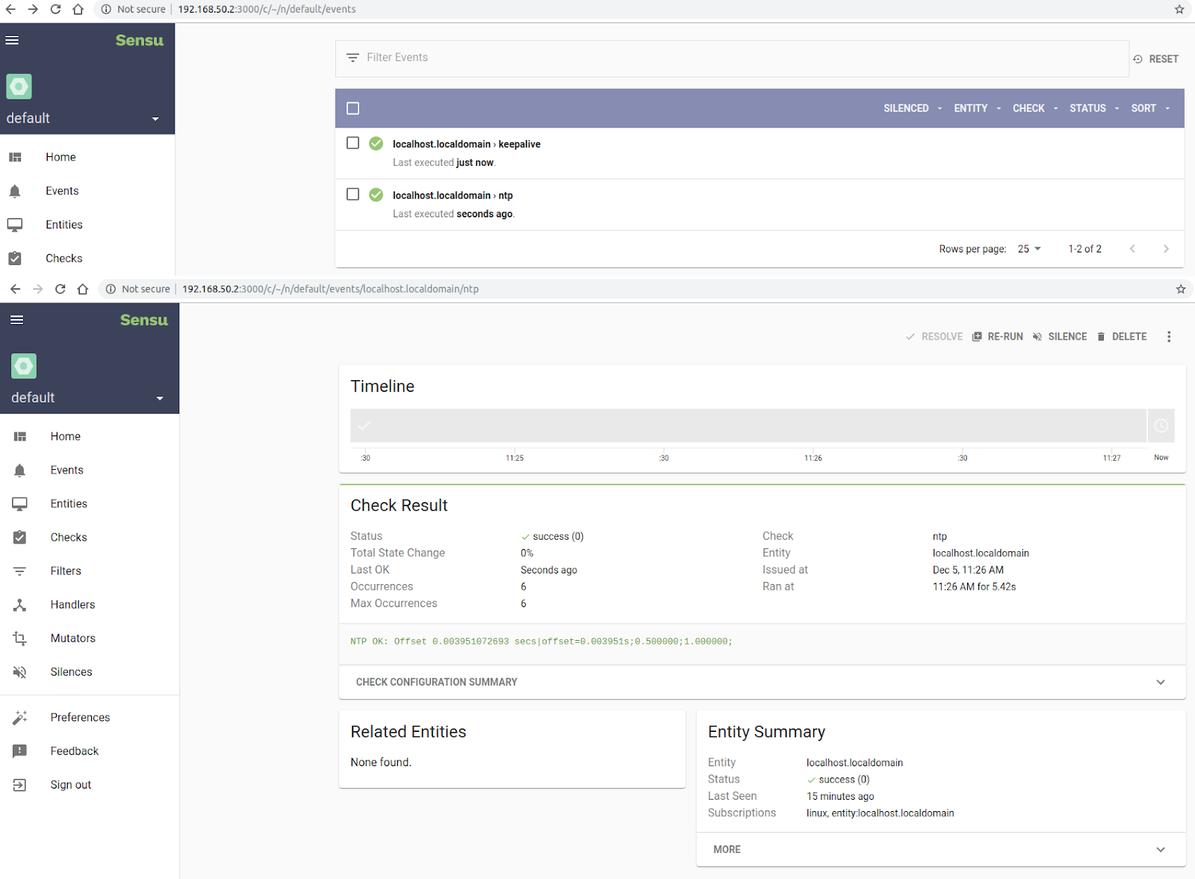The height and width of the screenshot is (879, 1195).
Task: Open the Mutators section
Action: (72, 638)
